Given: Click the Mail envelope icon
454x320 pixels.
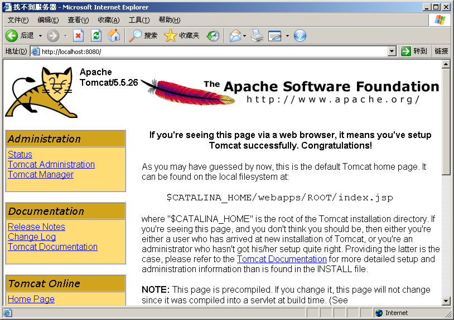Looking at the screenshot, I should click(x=235, y=36).
